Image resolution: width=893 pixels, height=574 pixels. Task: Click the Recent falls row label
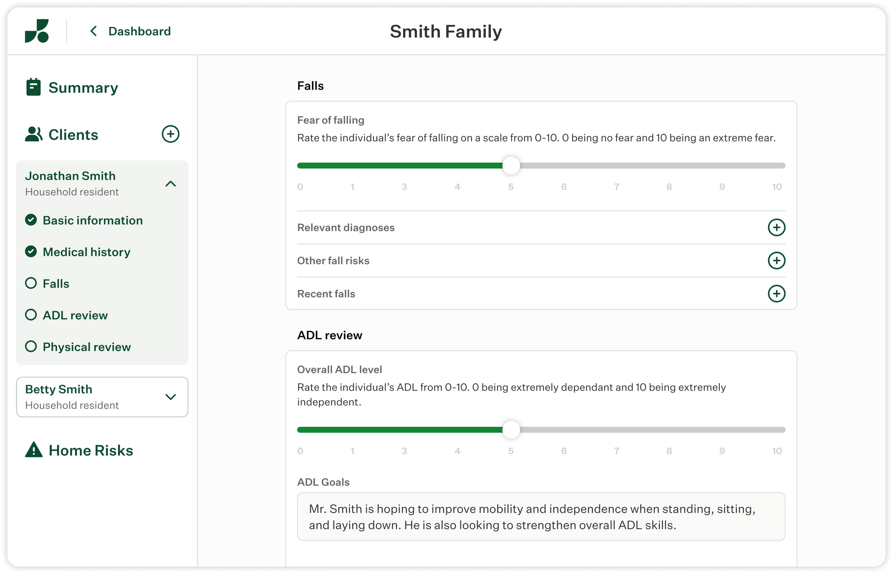[x=326, y=294]
